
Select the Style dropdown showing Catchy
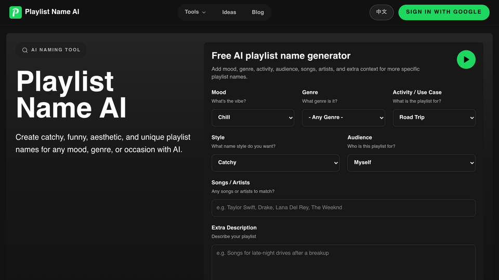[x=275, y=162]
